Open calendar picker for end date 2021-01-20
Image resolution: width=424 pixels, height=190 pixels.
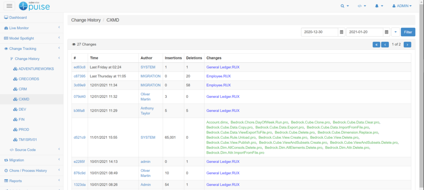pos(386,32)
